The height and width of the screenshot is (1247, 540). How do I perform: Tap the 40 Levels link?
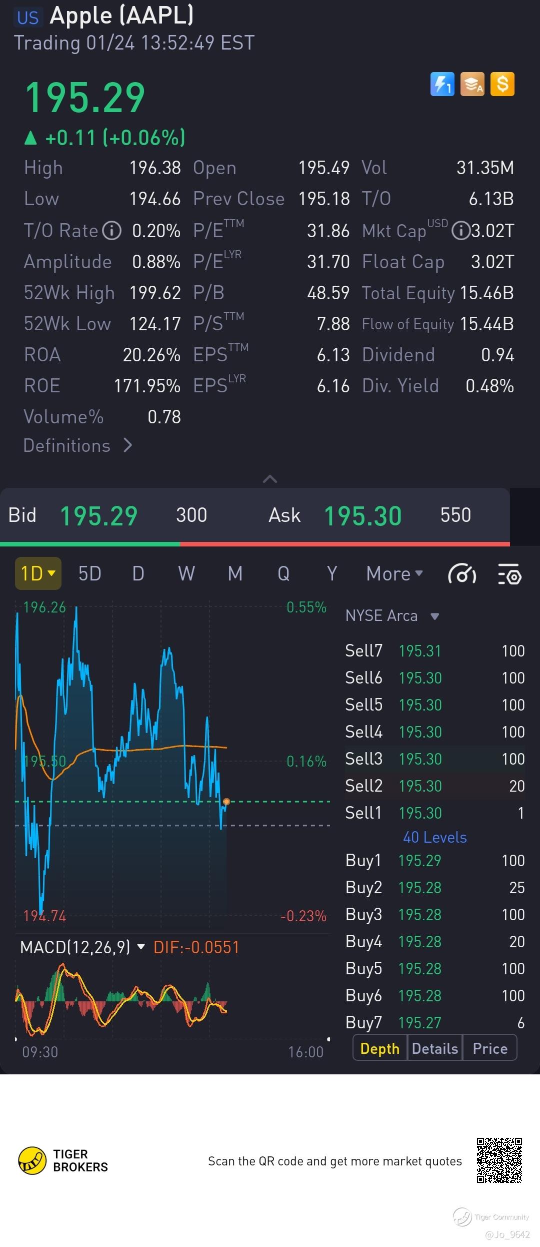tap(434, 837)
